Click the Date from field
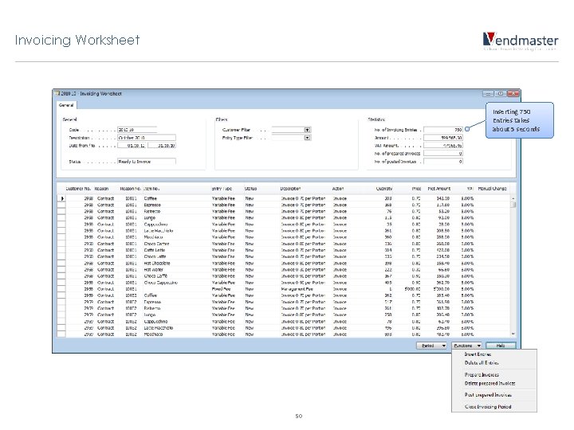 pos(132,146)
